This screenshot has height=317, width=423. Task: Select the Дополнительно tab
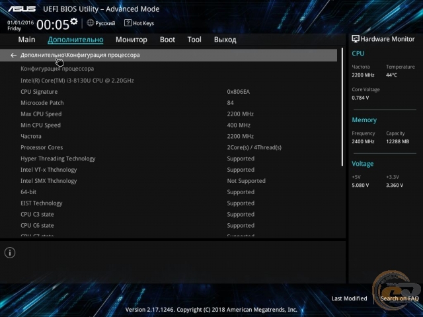(x=75, y=40)
